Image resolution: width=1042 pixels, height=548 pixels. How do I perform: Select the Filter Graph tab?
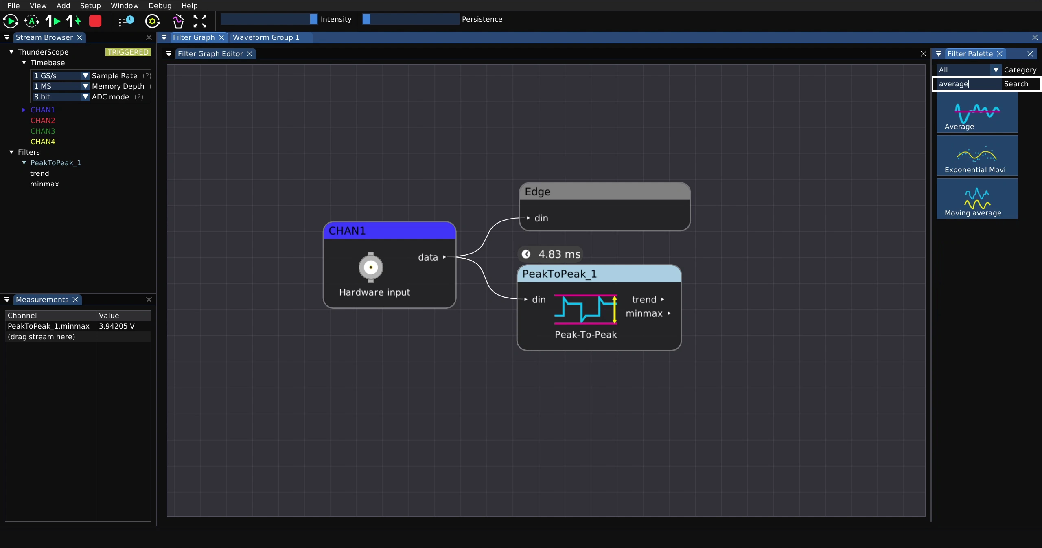194,37
